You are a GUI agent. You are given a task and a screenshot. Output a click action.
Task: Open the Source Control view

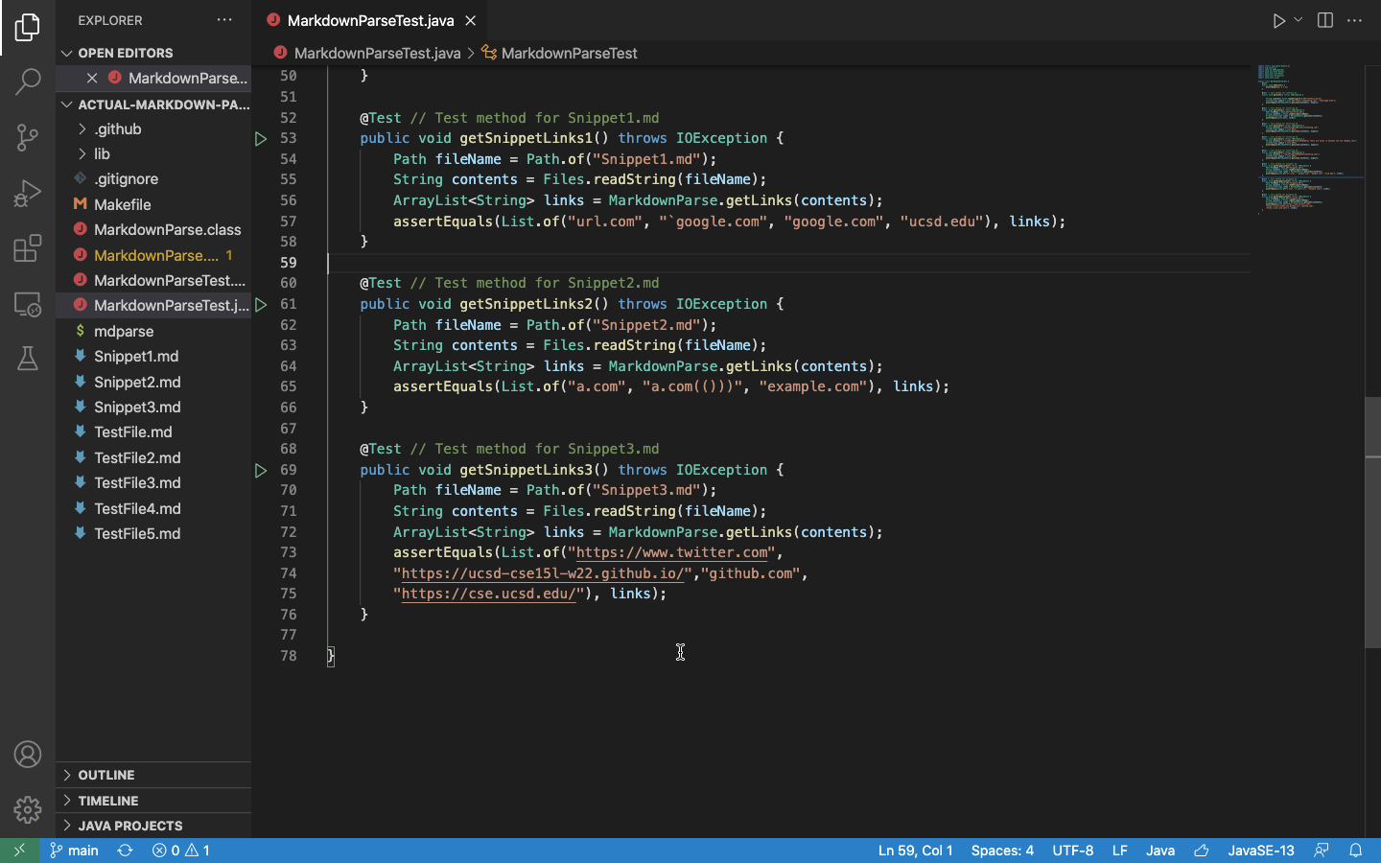[x=28, y=137]
